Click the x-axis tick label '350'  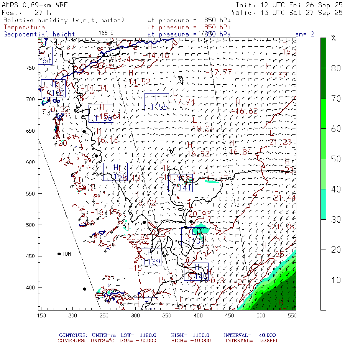(x=167, y=315)
